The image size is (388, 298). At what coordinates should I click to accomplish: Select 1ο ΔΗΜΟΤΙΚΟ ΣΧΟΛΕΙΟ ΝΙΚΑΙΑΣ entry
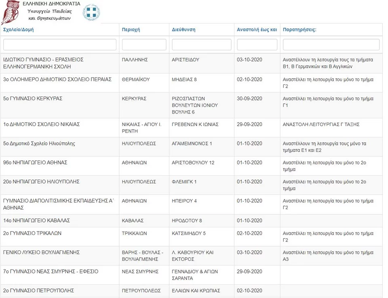coord(42,124)
